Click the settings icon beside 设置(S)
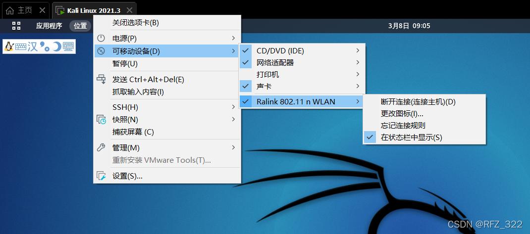 101,176
